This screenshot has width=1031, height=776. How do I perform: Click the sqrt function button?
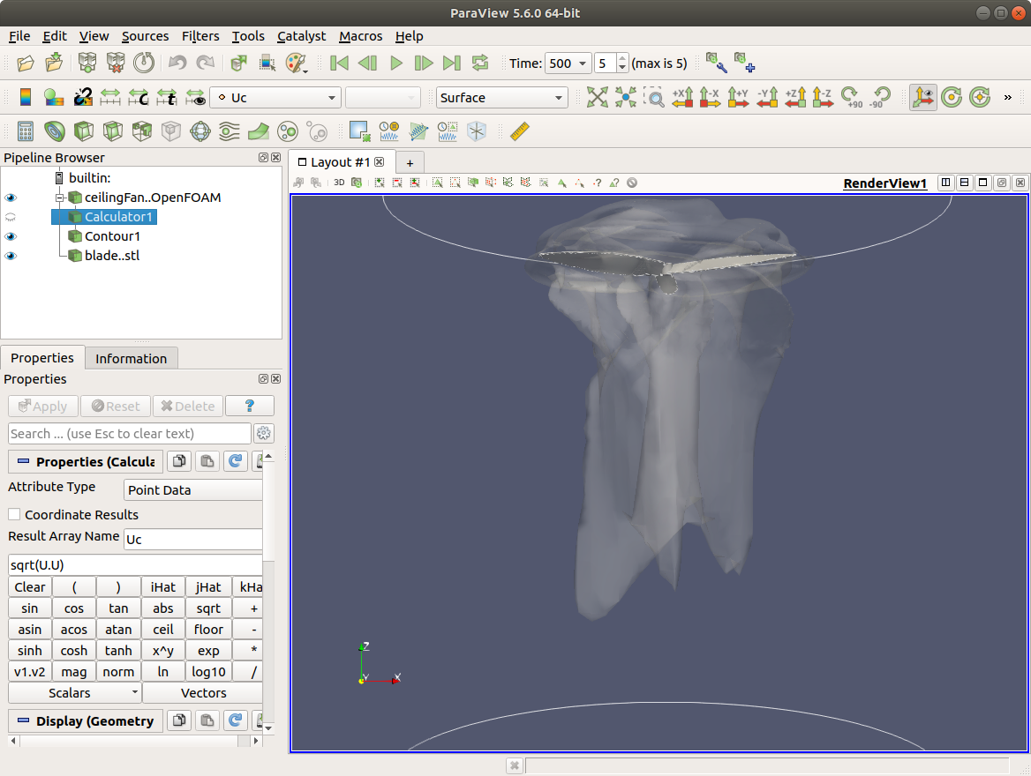(x=207, y=608)
